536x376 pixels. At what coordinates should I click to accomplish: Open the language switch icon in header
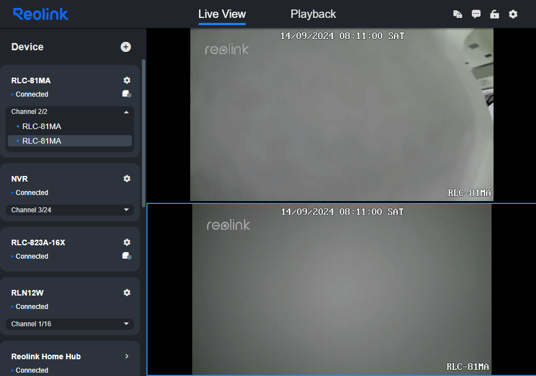point(457,14)
